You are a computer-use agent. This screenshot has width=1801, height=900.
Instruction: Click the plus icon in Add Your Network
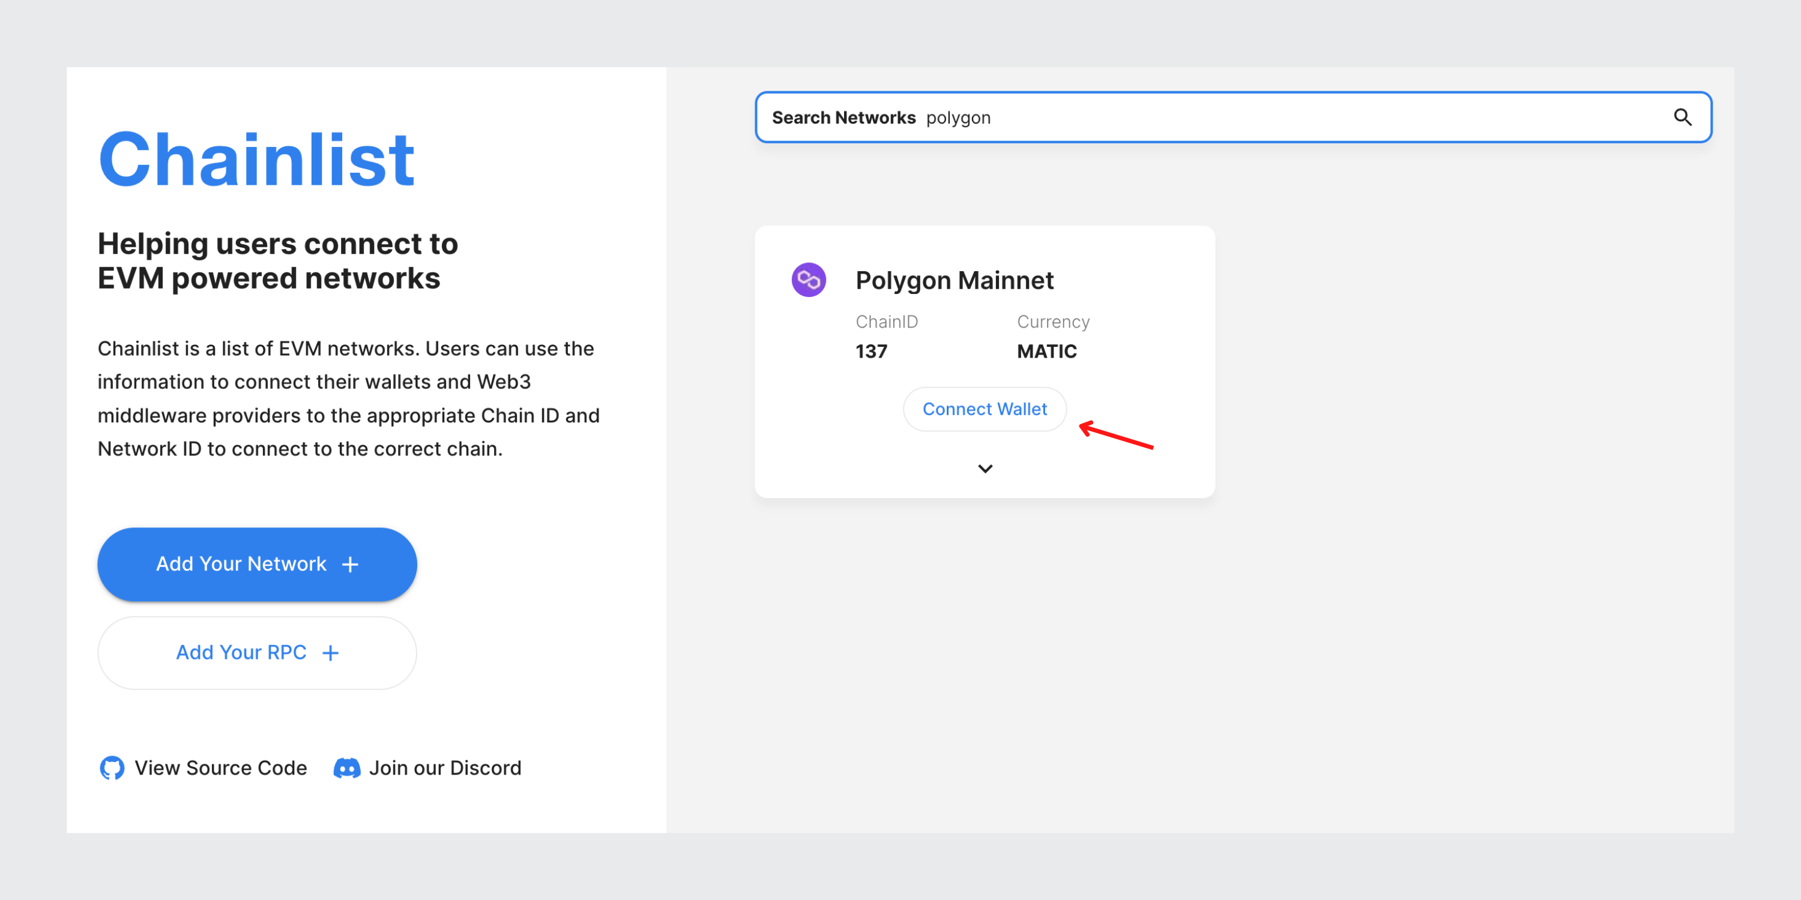pyautogui.click(x=350, y=564)
